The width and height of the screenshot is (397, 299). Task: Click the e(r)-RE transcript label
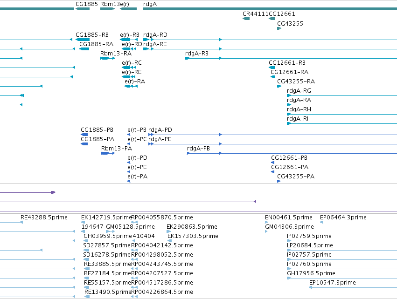[x=132, y=72]
